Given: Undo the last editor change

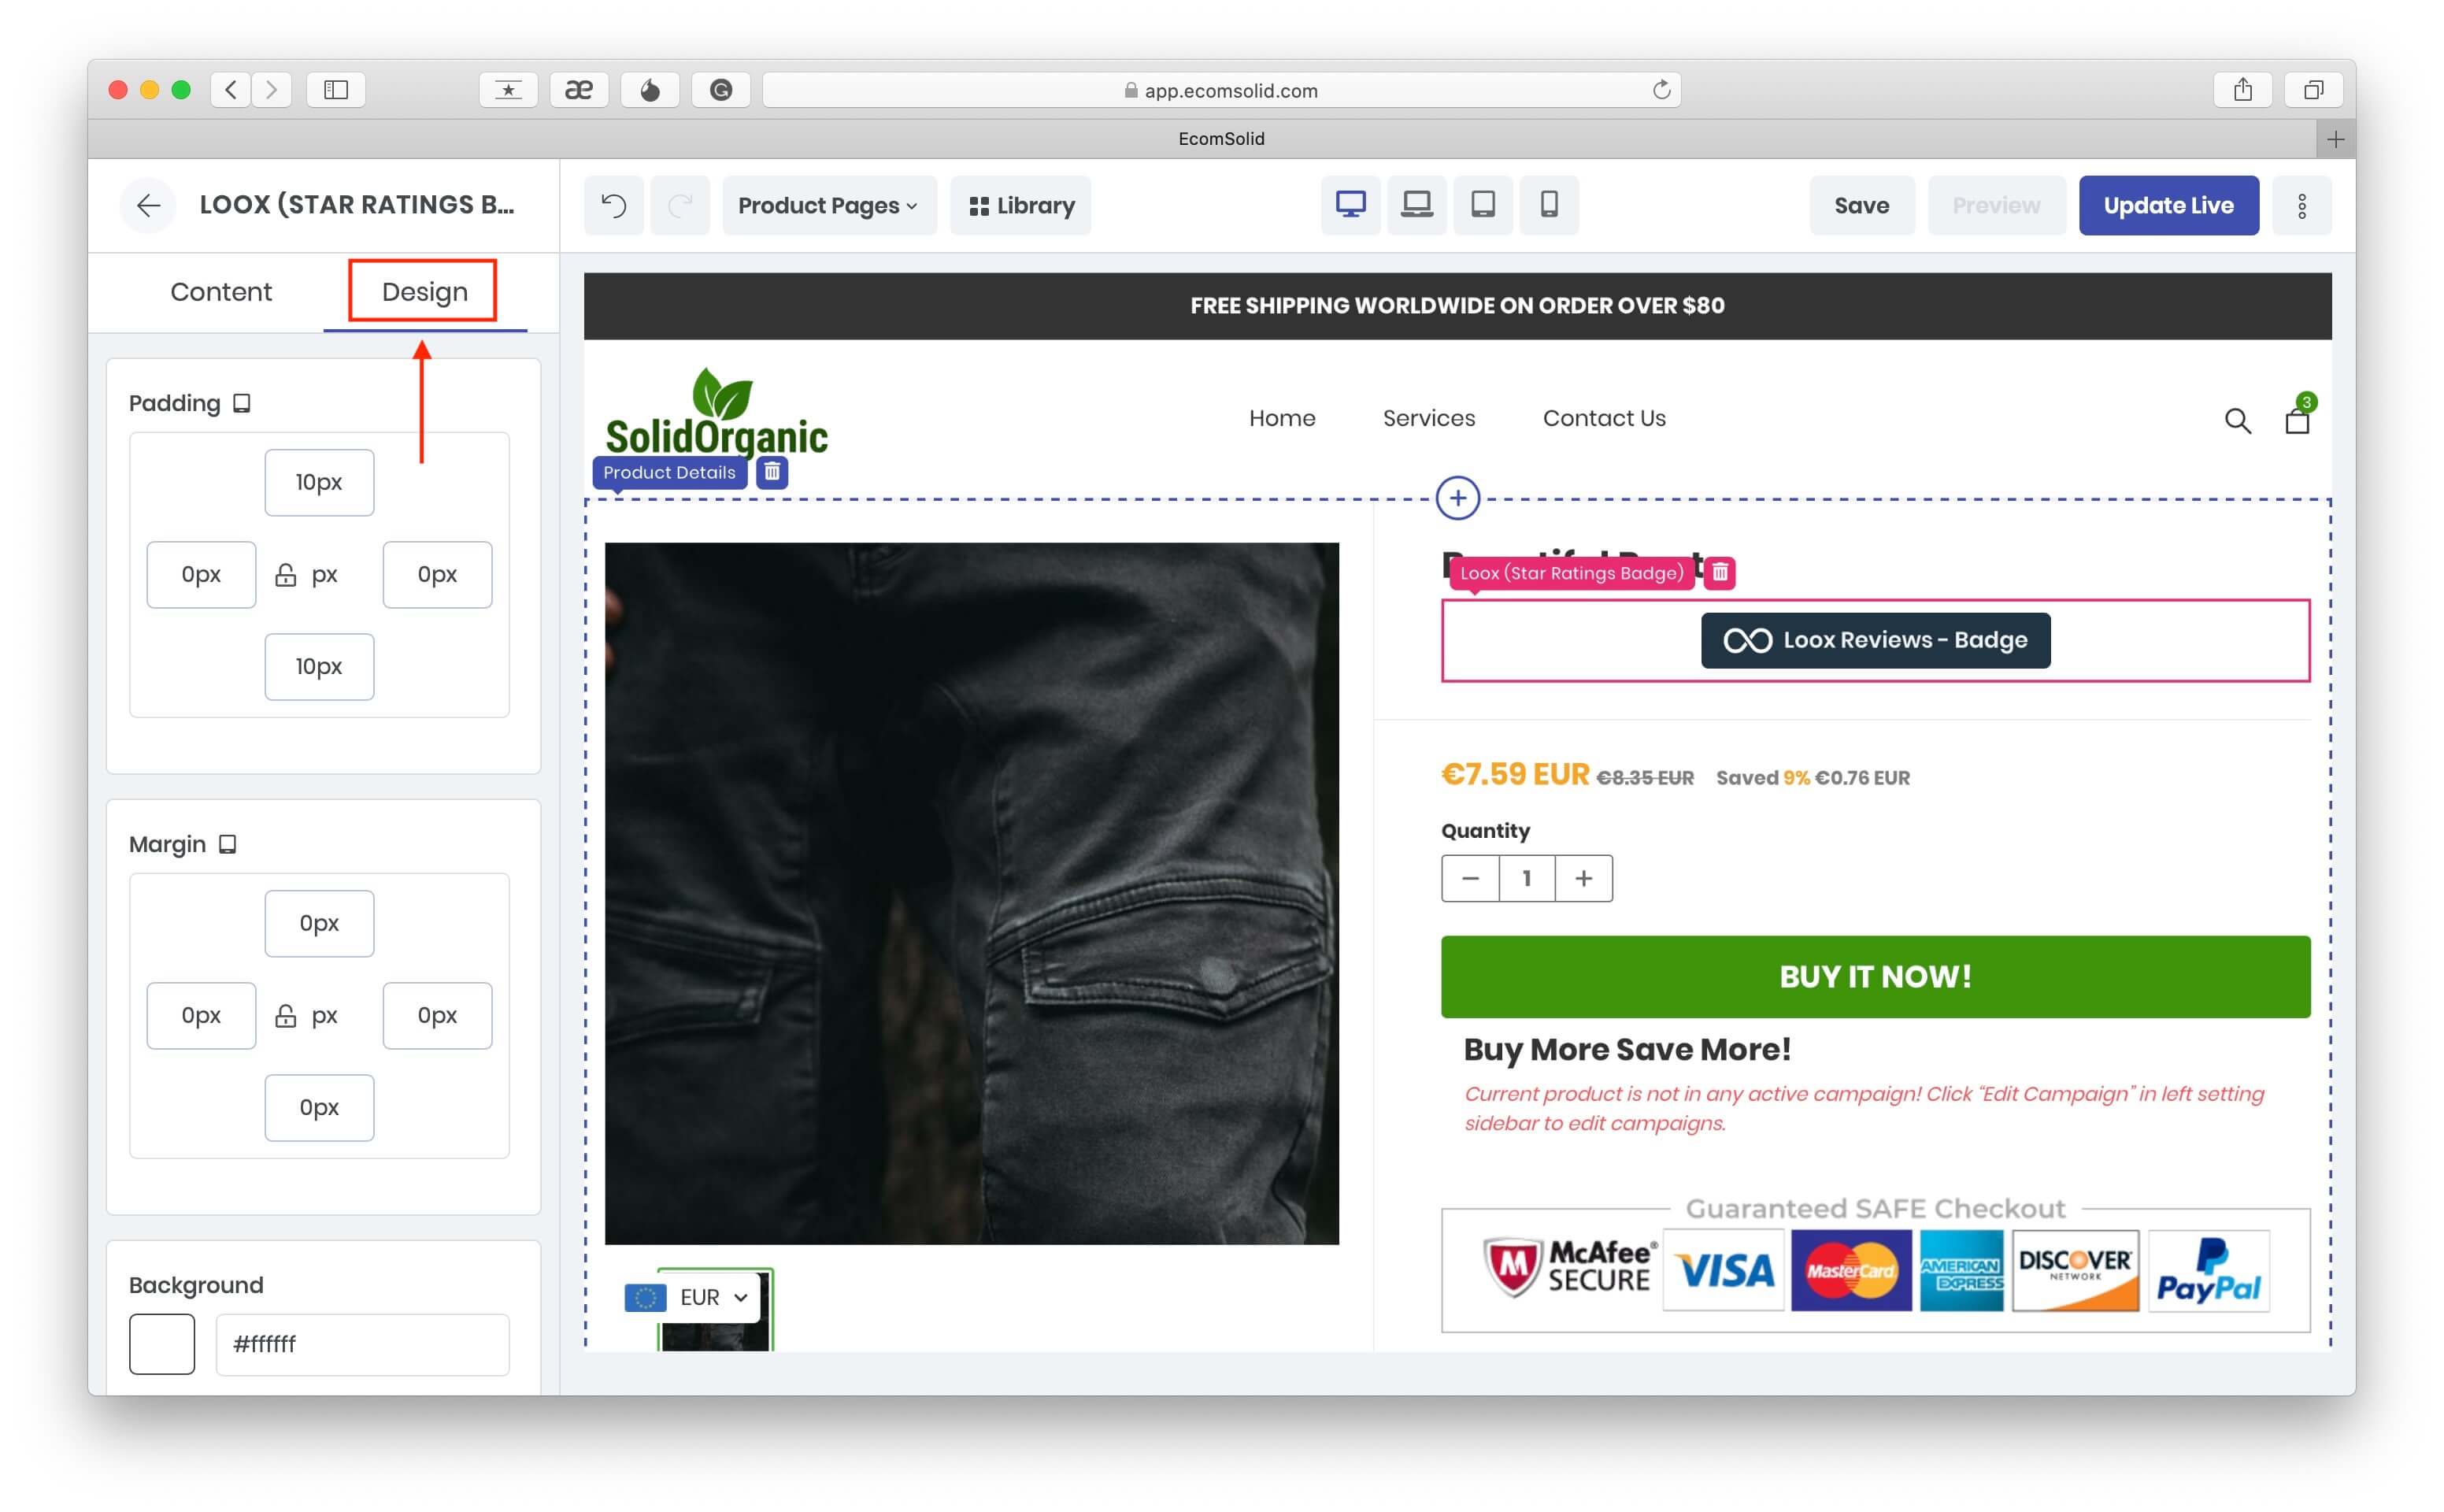Looking at the screenshot, I should coord(613,205).
